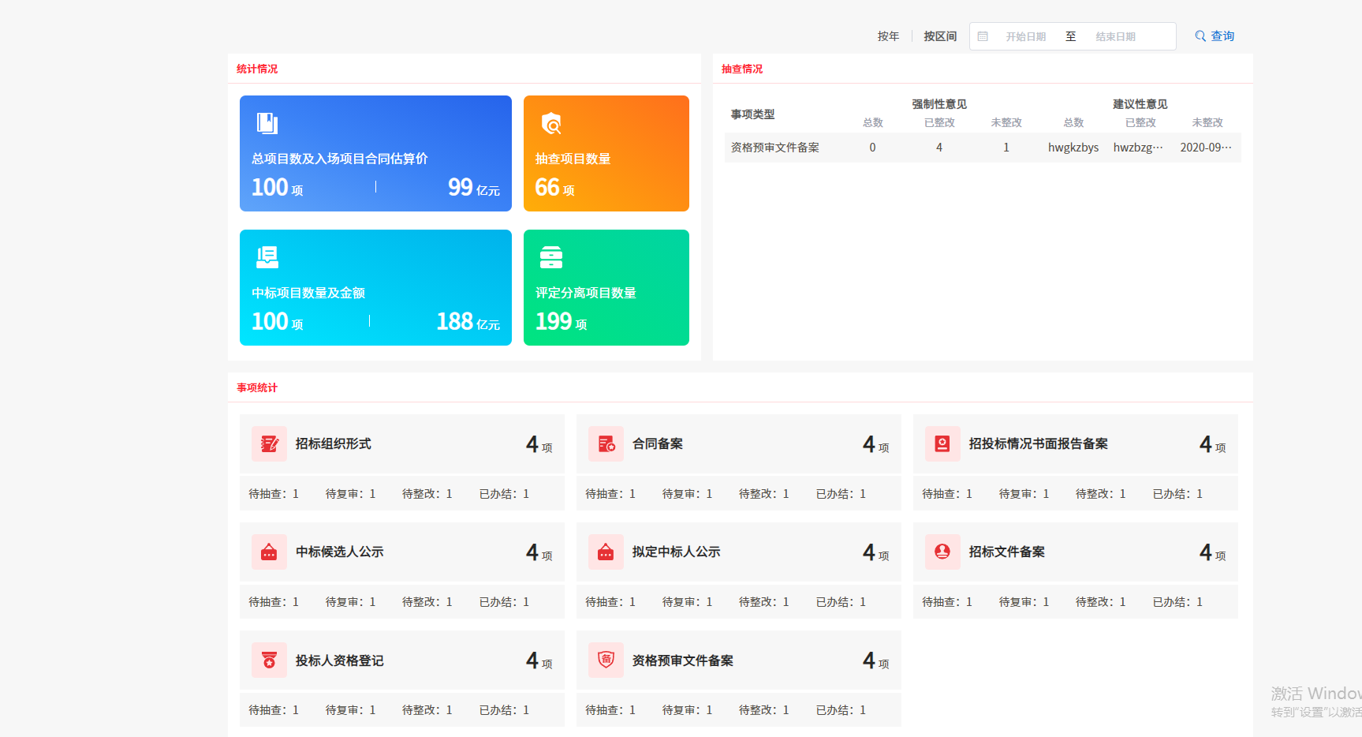Click the 招标组织形式 icon
Viewport: 1362px width, 737px height.
[x=269, y=443]
